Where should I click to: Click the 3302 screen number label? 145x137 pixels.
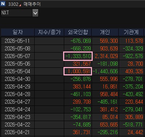[13, 4]
